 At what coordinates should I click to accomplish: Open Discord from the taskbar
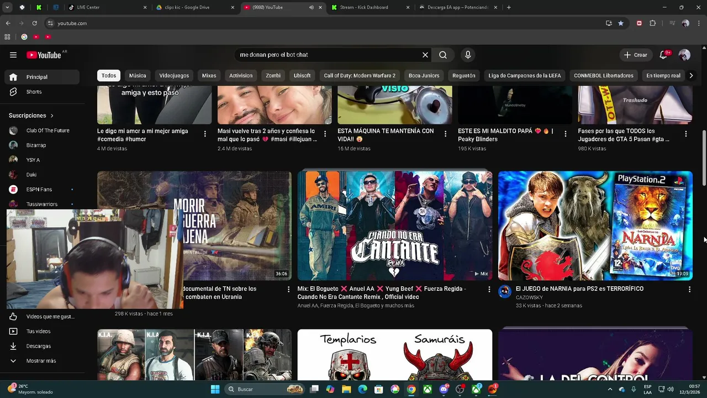(444, 389)
